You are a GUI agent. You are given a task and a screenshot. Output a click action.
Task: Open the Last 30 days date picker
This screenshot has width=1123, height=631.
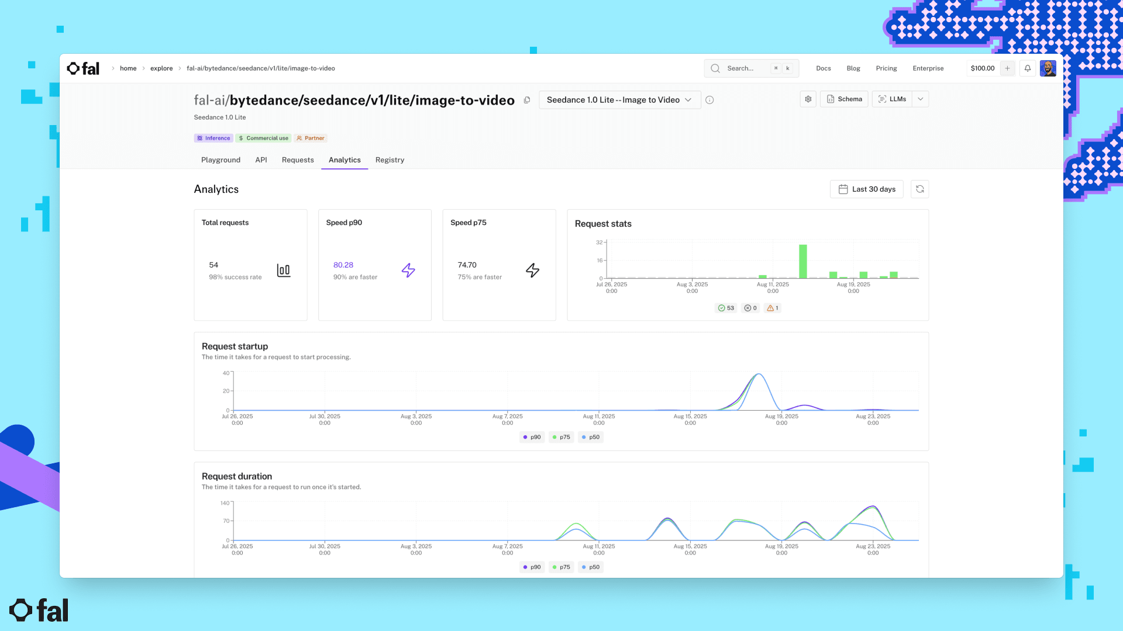pos(866,189)
